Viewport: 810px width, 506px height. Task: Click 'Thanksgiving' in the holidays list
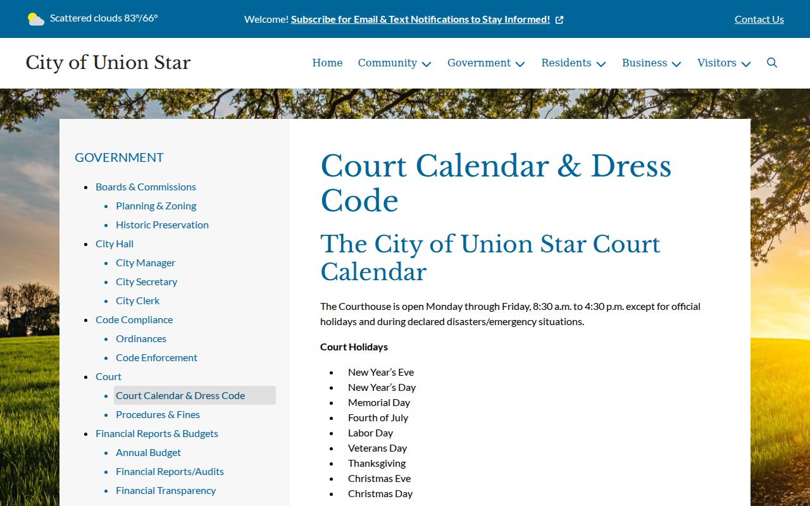[377, 463]
